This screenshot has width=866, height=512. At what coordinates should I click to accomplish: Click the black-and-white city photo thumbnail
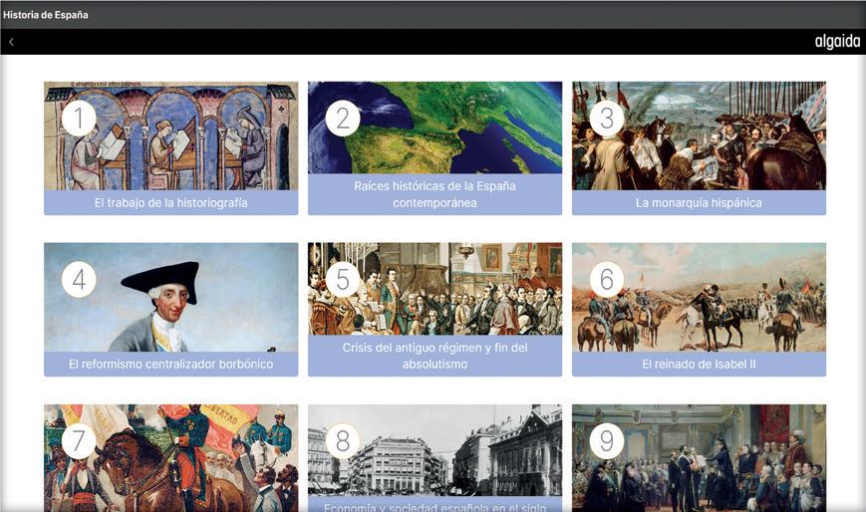click(x=434, y=450)
